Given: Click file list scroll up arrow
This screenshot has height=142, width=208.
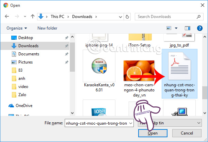Looking at the screenshot, I should tap(205, 37).
